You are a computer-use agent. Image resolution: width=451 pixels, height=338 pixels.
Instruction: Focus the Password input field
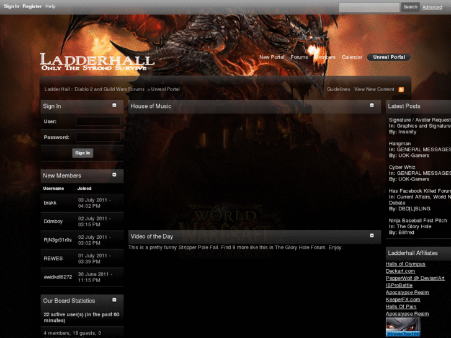pos(98,137)
